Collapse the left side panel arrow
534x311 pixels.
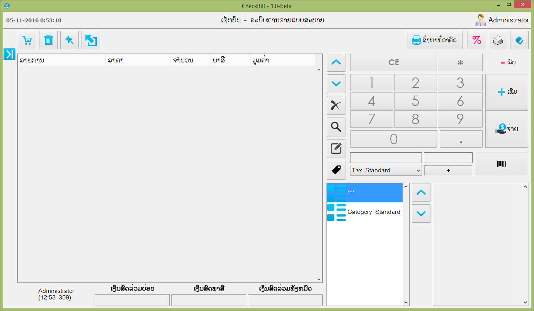point(9,54)
